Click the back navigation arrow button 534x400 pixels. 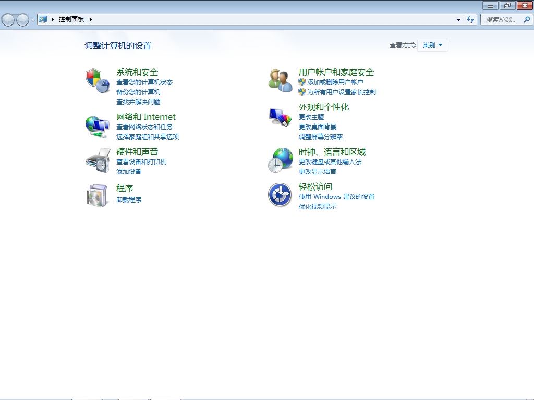click(8, 20)
